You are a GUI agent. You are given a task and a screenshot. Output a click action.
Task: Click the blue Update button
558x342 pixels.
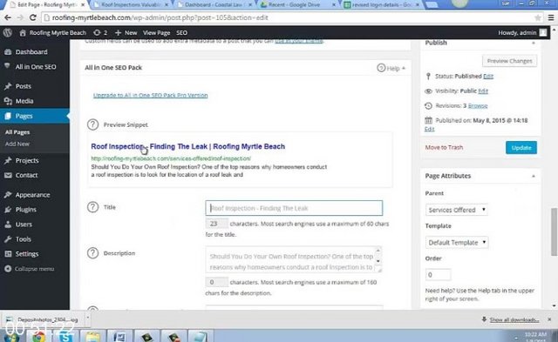[x=521, y=148]
